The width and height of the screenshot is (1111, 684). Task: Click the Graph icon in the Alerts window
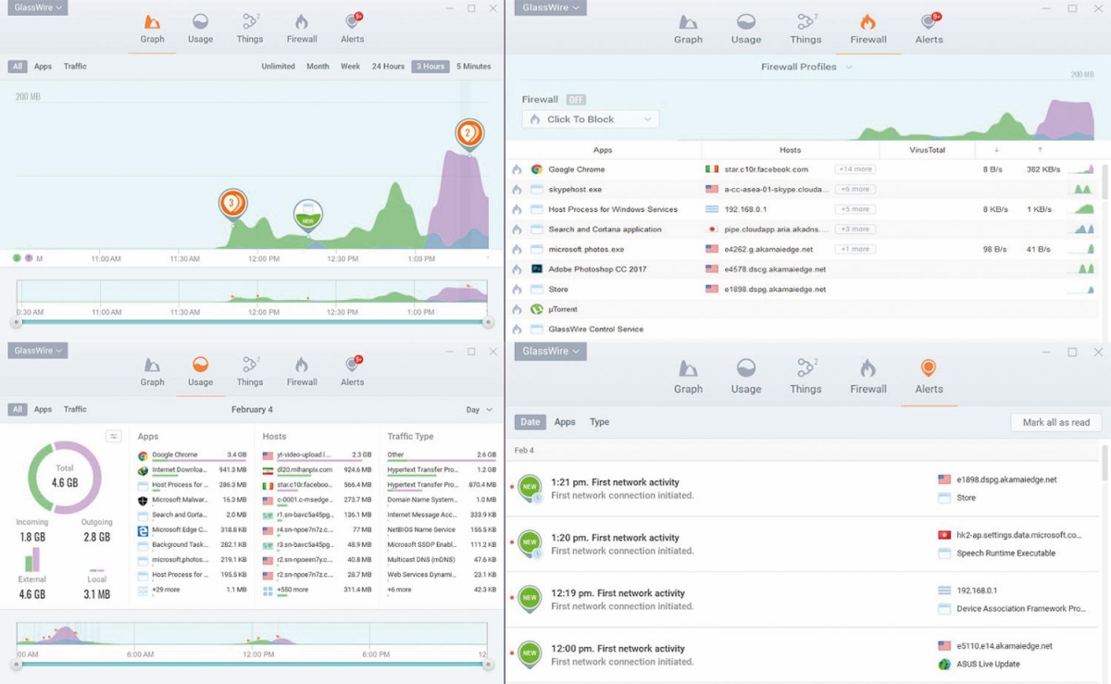coord(688,368)
